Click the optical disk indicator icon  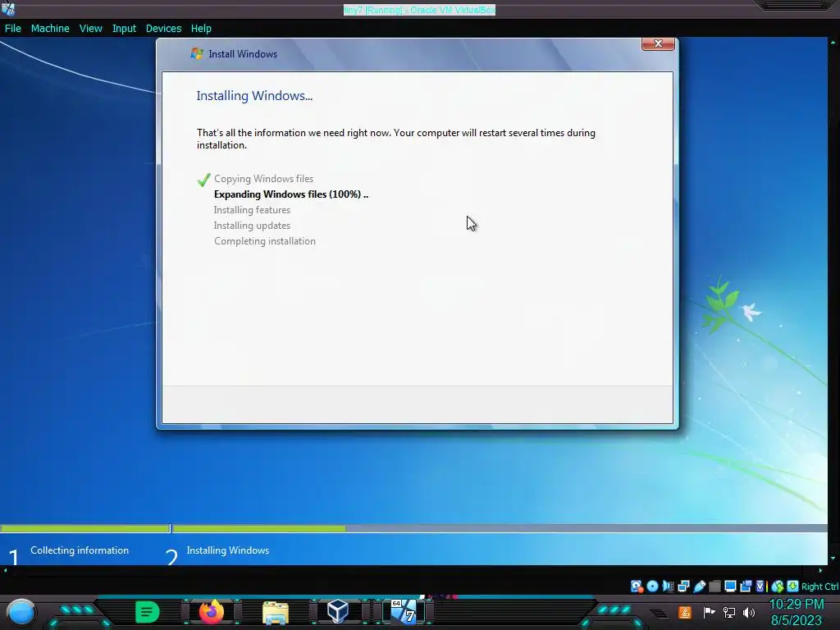[x=652, y=586]
